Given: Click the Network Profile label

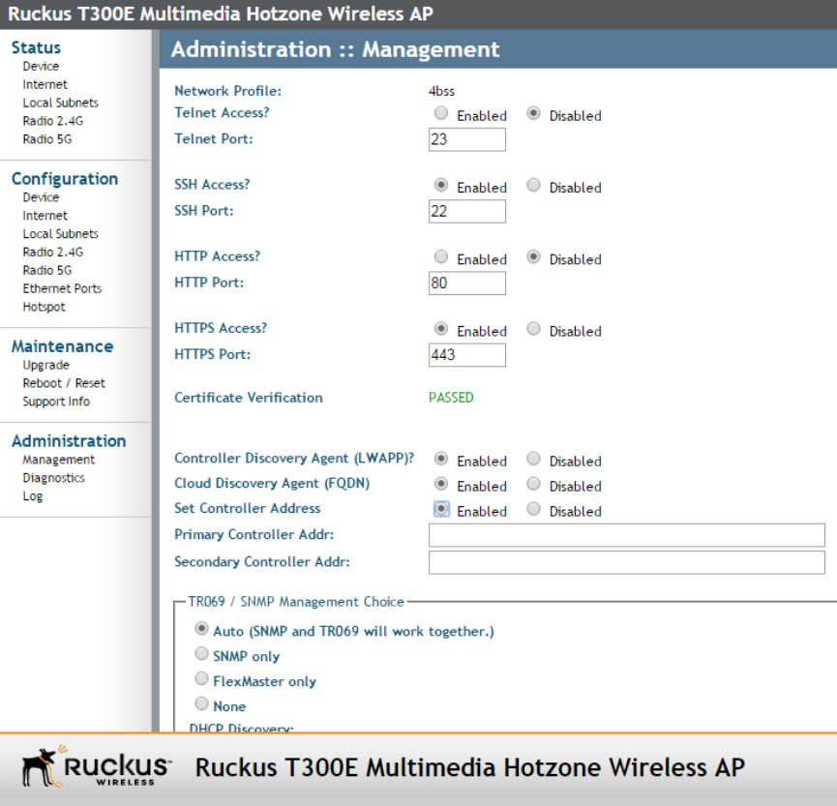Looking at the screenshot, I should [228, 91].
